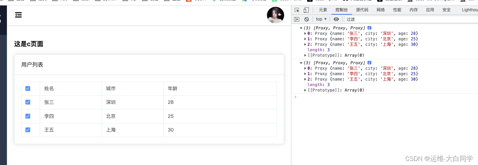The image size is (478, 165).
Task: Click 'length: 3' in the first logged array
Action: pyautogui.click(x=318, y=50)
